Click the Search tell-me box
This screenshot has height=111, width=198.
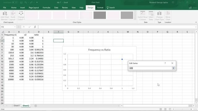[111, 7]
